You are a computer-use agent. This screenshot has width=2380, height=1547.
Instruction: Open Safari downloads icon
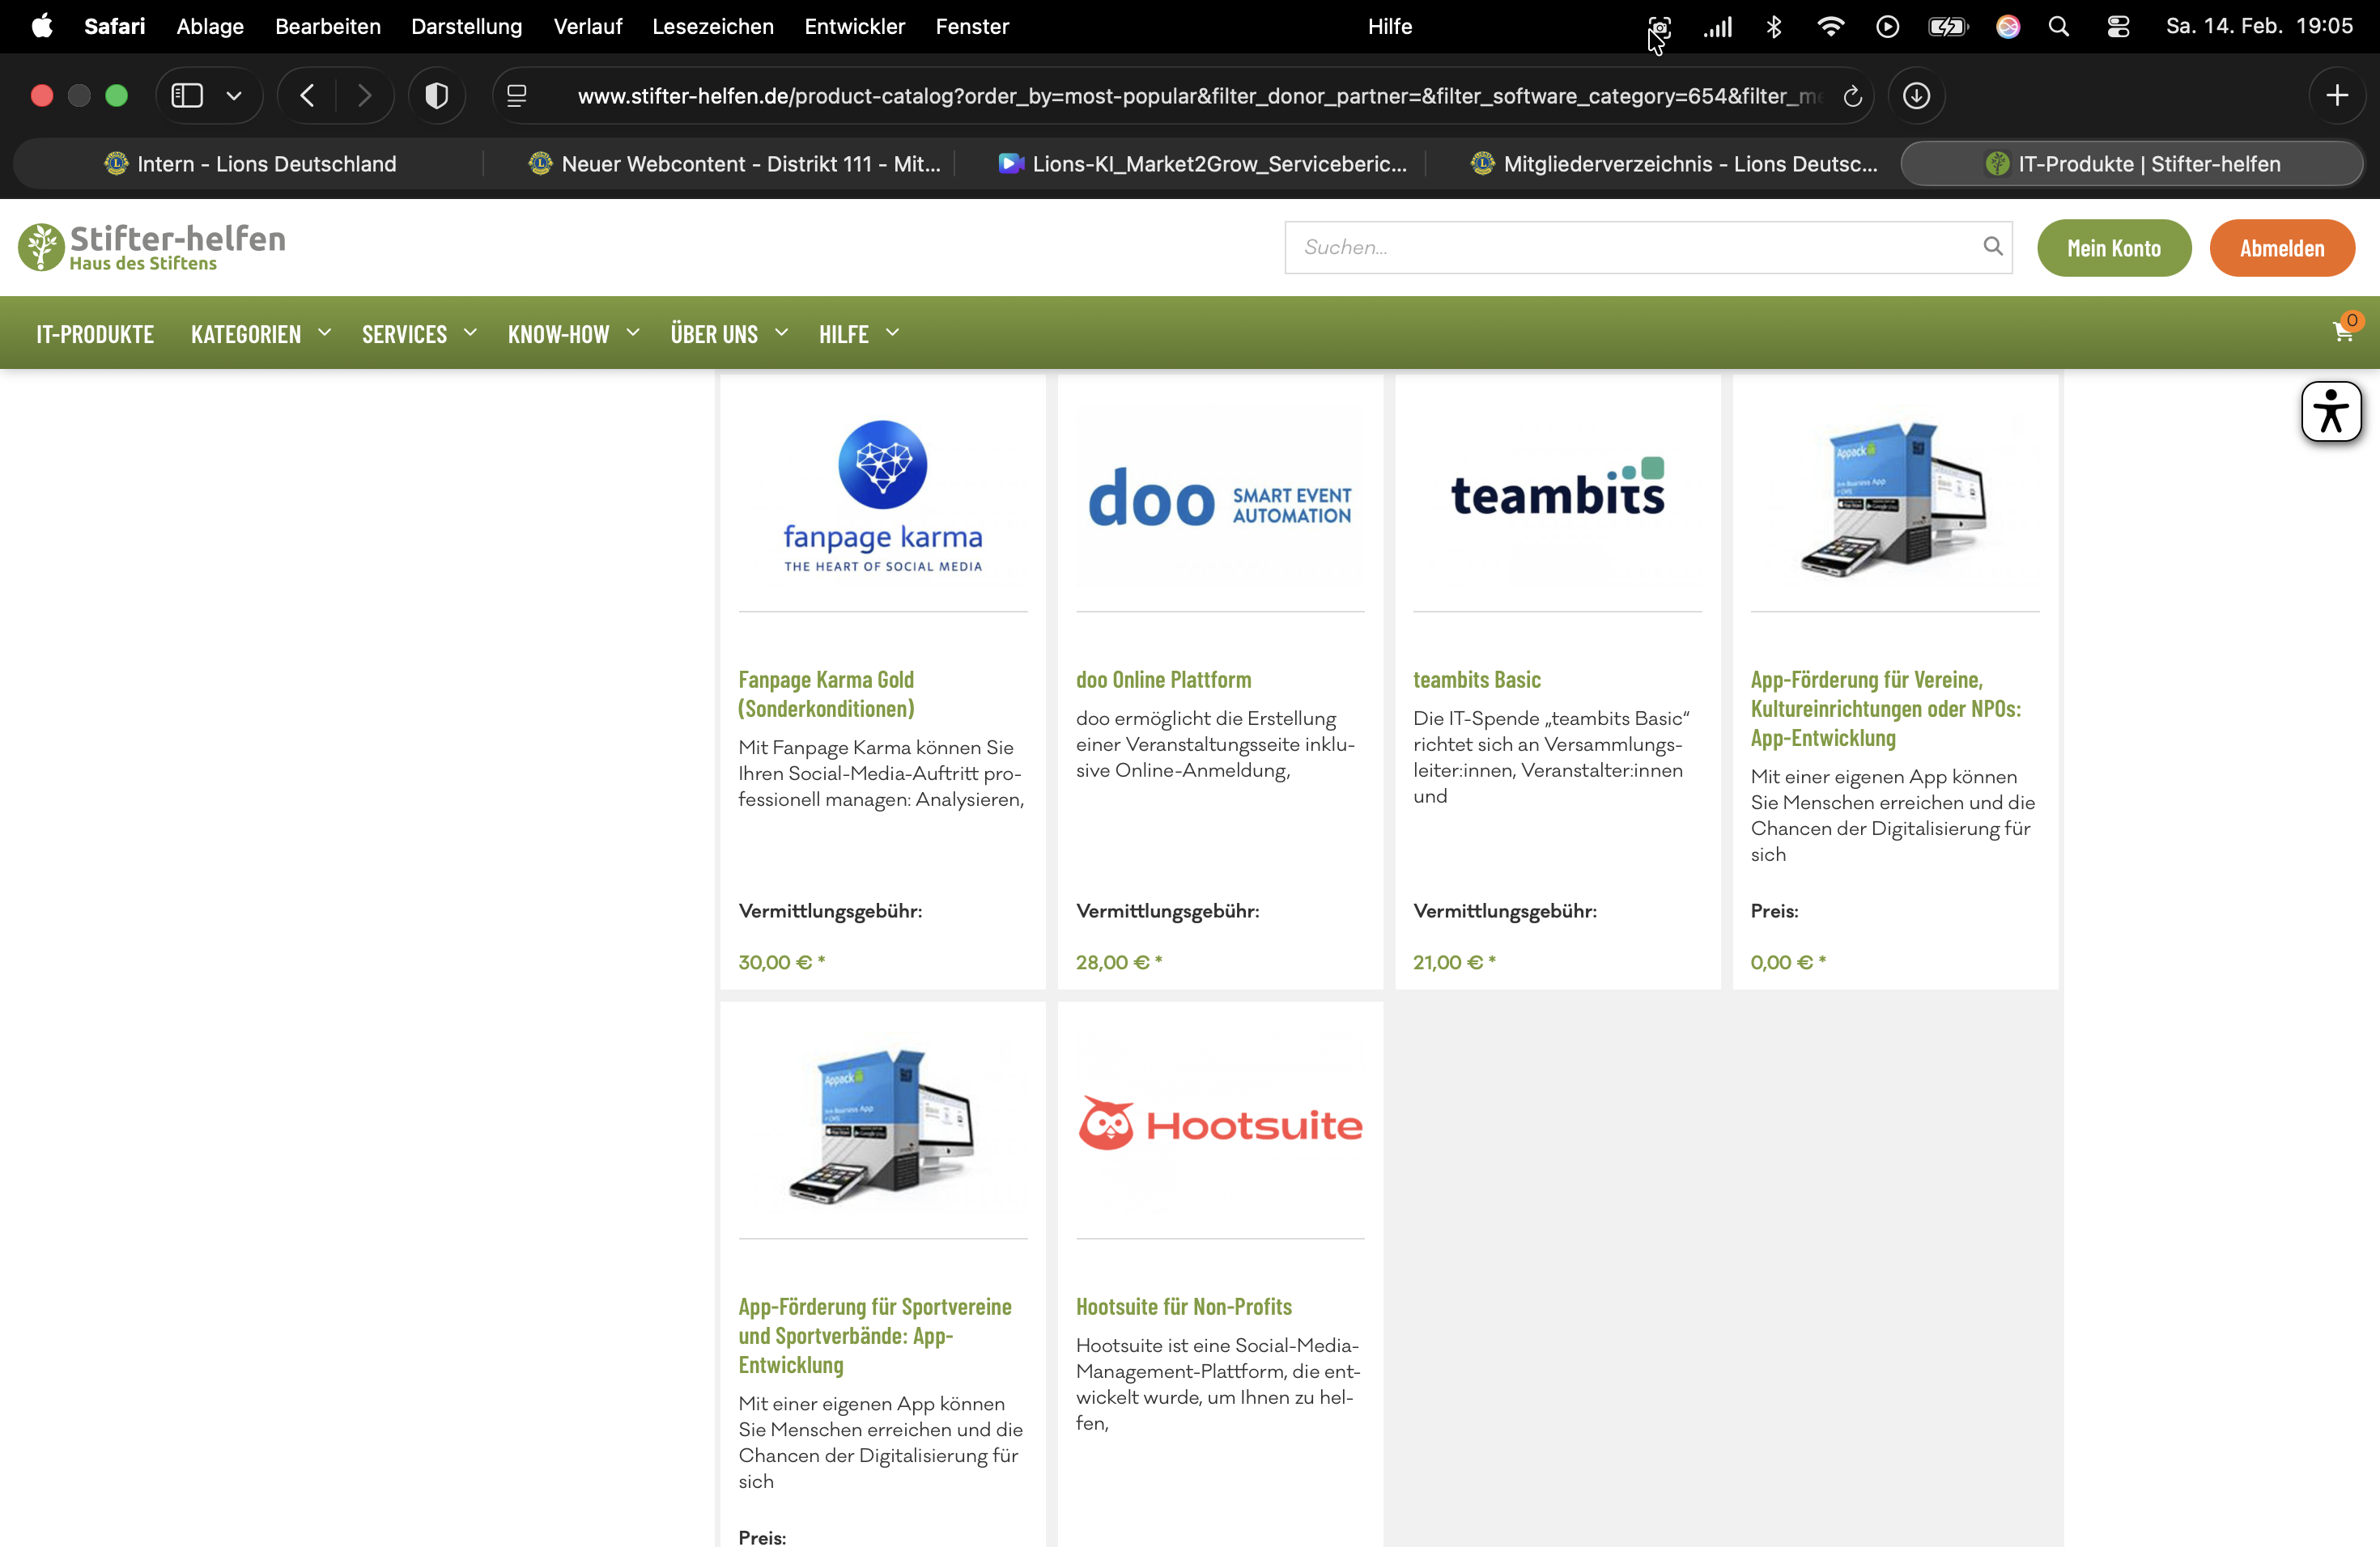(x=1916, y=96)
